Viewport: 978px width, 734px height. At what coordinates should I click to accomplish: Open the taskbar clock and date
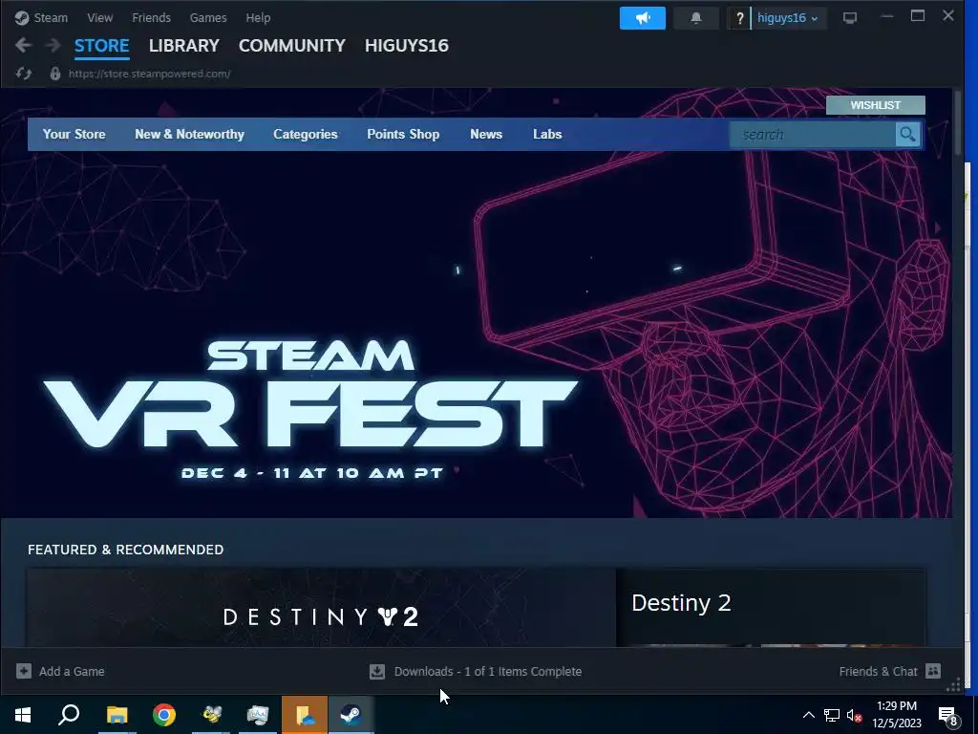pyautogui.click(x=896, y=715)
